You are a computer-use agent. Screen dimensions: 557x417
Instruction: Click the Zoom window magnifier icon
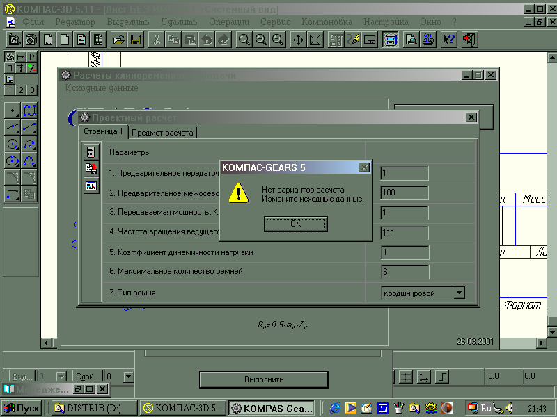click(x=244, y=40)
